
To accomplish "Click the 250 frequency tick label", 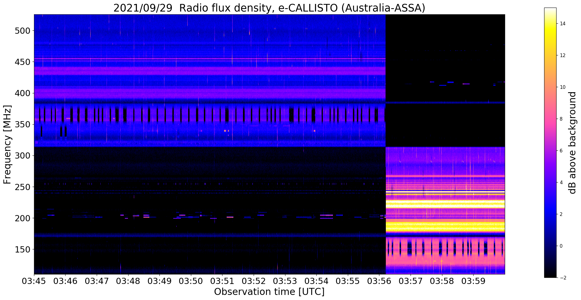I will coord(22,187).
